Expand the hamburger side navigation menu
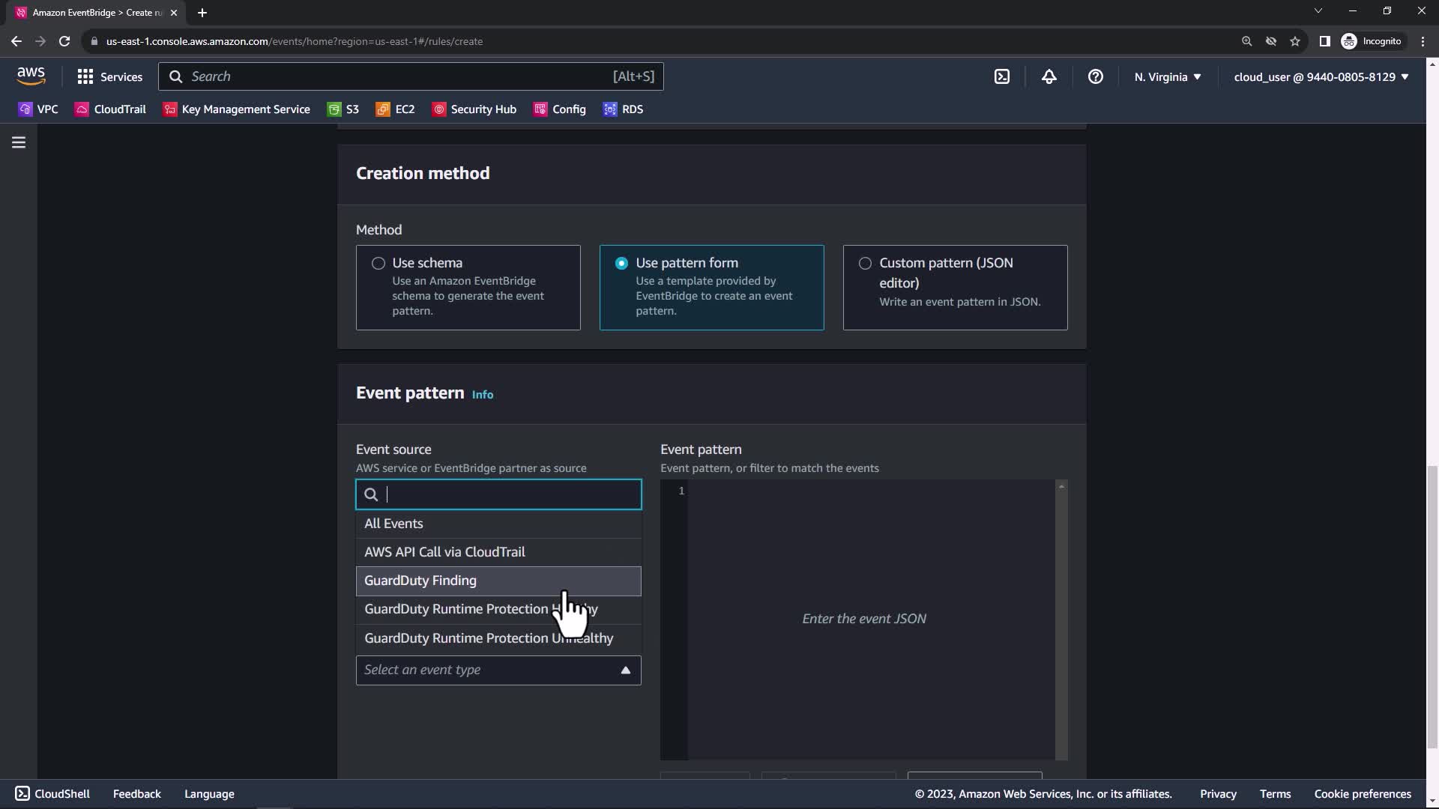This screenshot has height=809, width=1439. tap(19, 142)
